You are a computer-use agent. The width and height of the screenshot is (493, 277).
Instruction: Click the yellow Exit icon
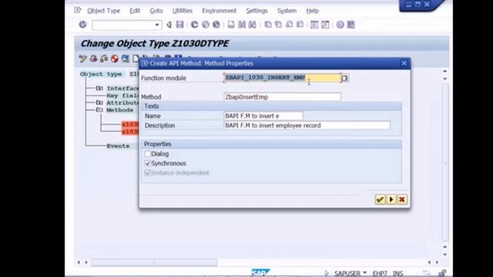pyautogui.click(x=206, y=25)
